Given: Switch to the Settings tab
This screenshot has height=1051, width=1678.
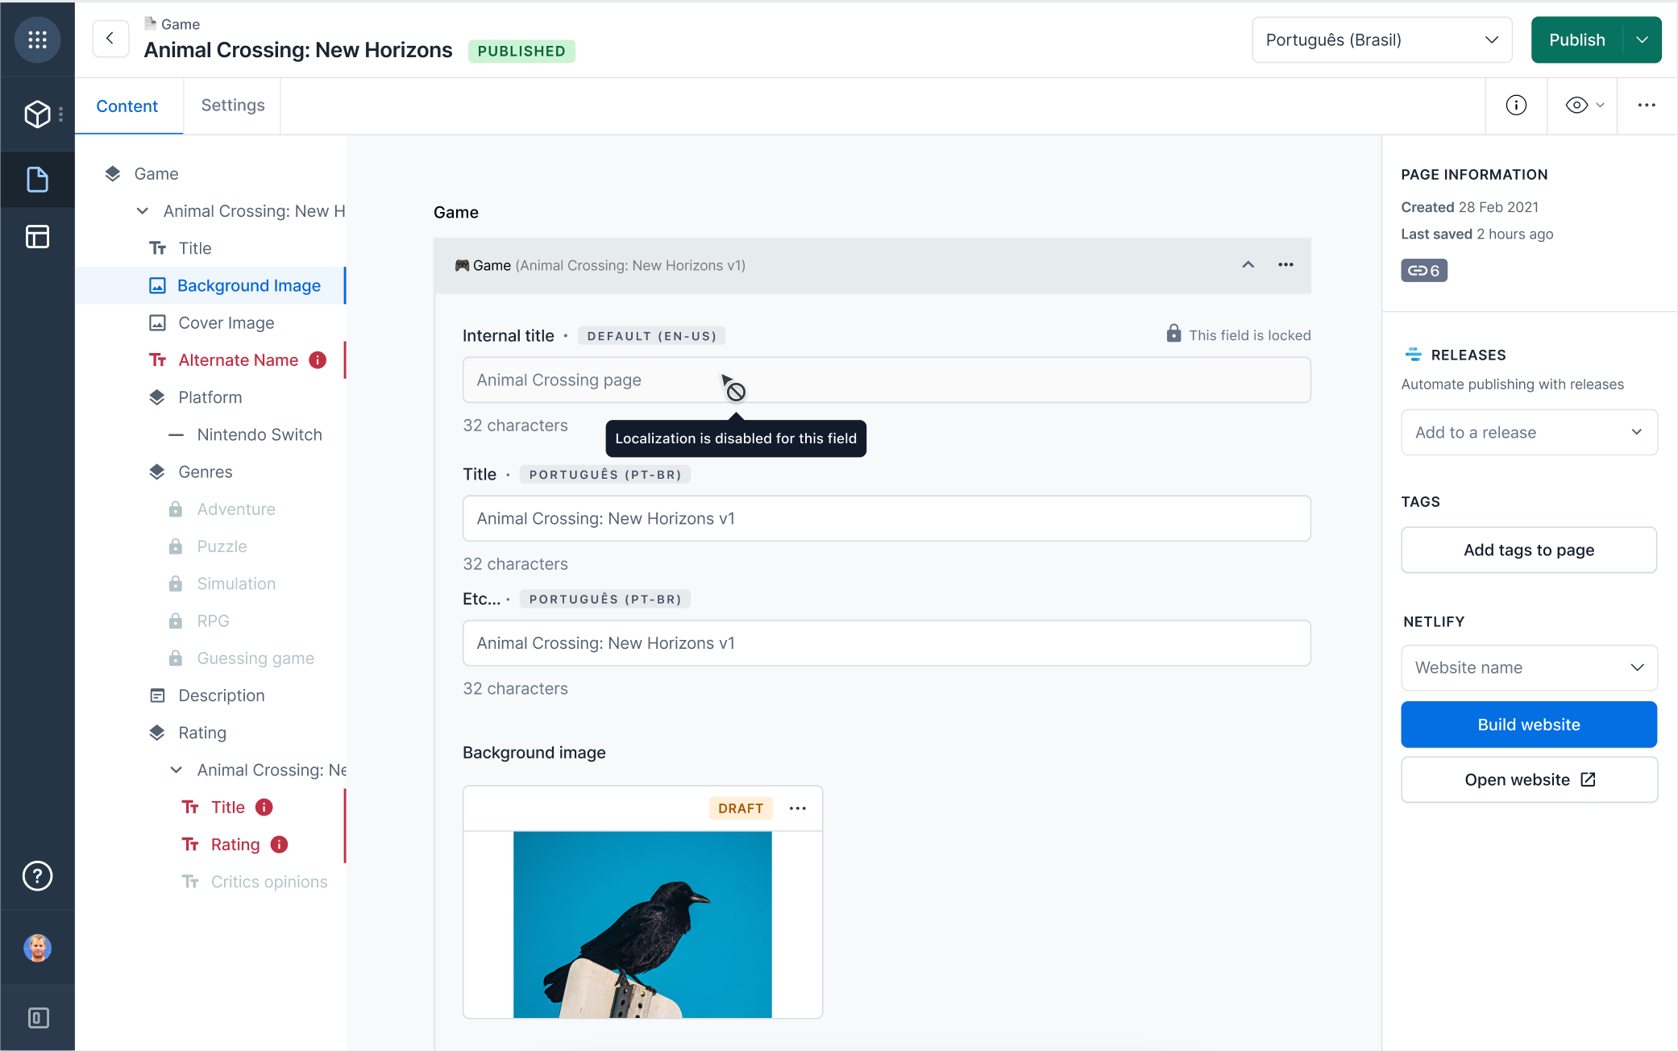Looking at the screenshot, I should click(x=232, y=105).
